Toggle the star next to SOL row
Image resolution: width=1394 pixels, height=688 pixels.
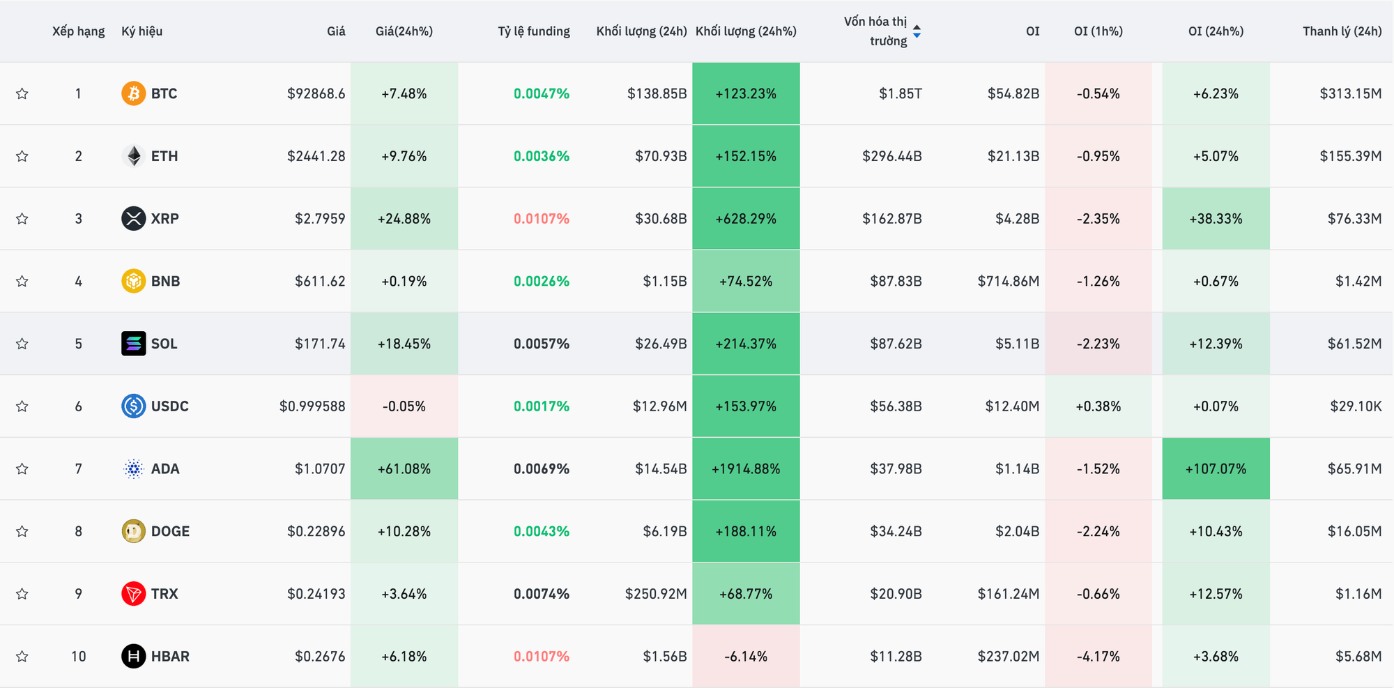point(22,344)
